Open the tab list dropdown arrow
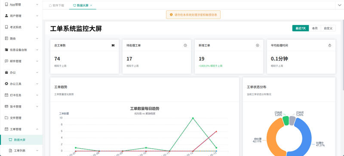Viewport: 344px width, 156px height. tap(339, 6)
